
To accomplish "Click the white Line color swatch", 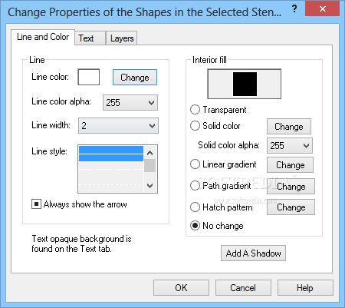I will coord(89,77).
